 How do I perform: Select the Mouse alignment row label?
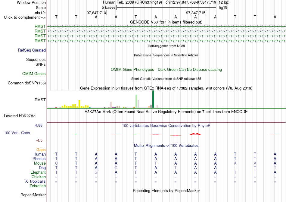click(40, 163)
